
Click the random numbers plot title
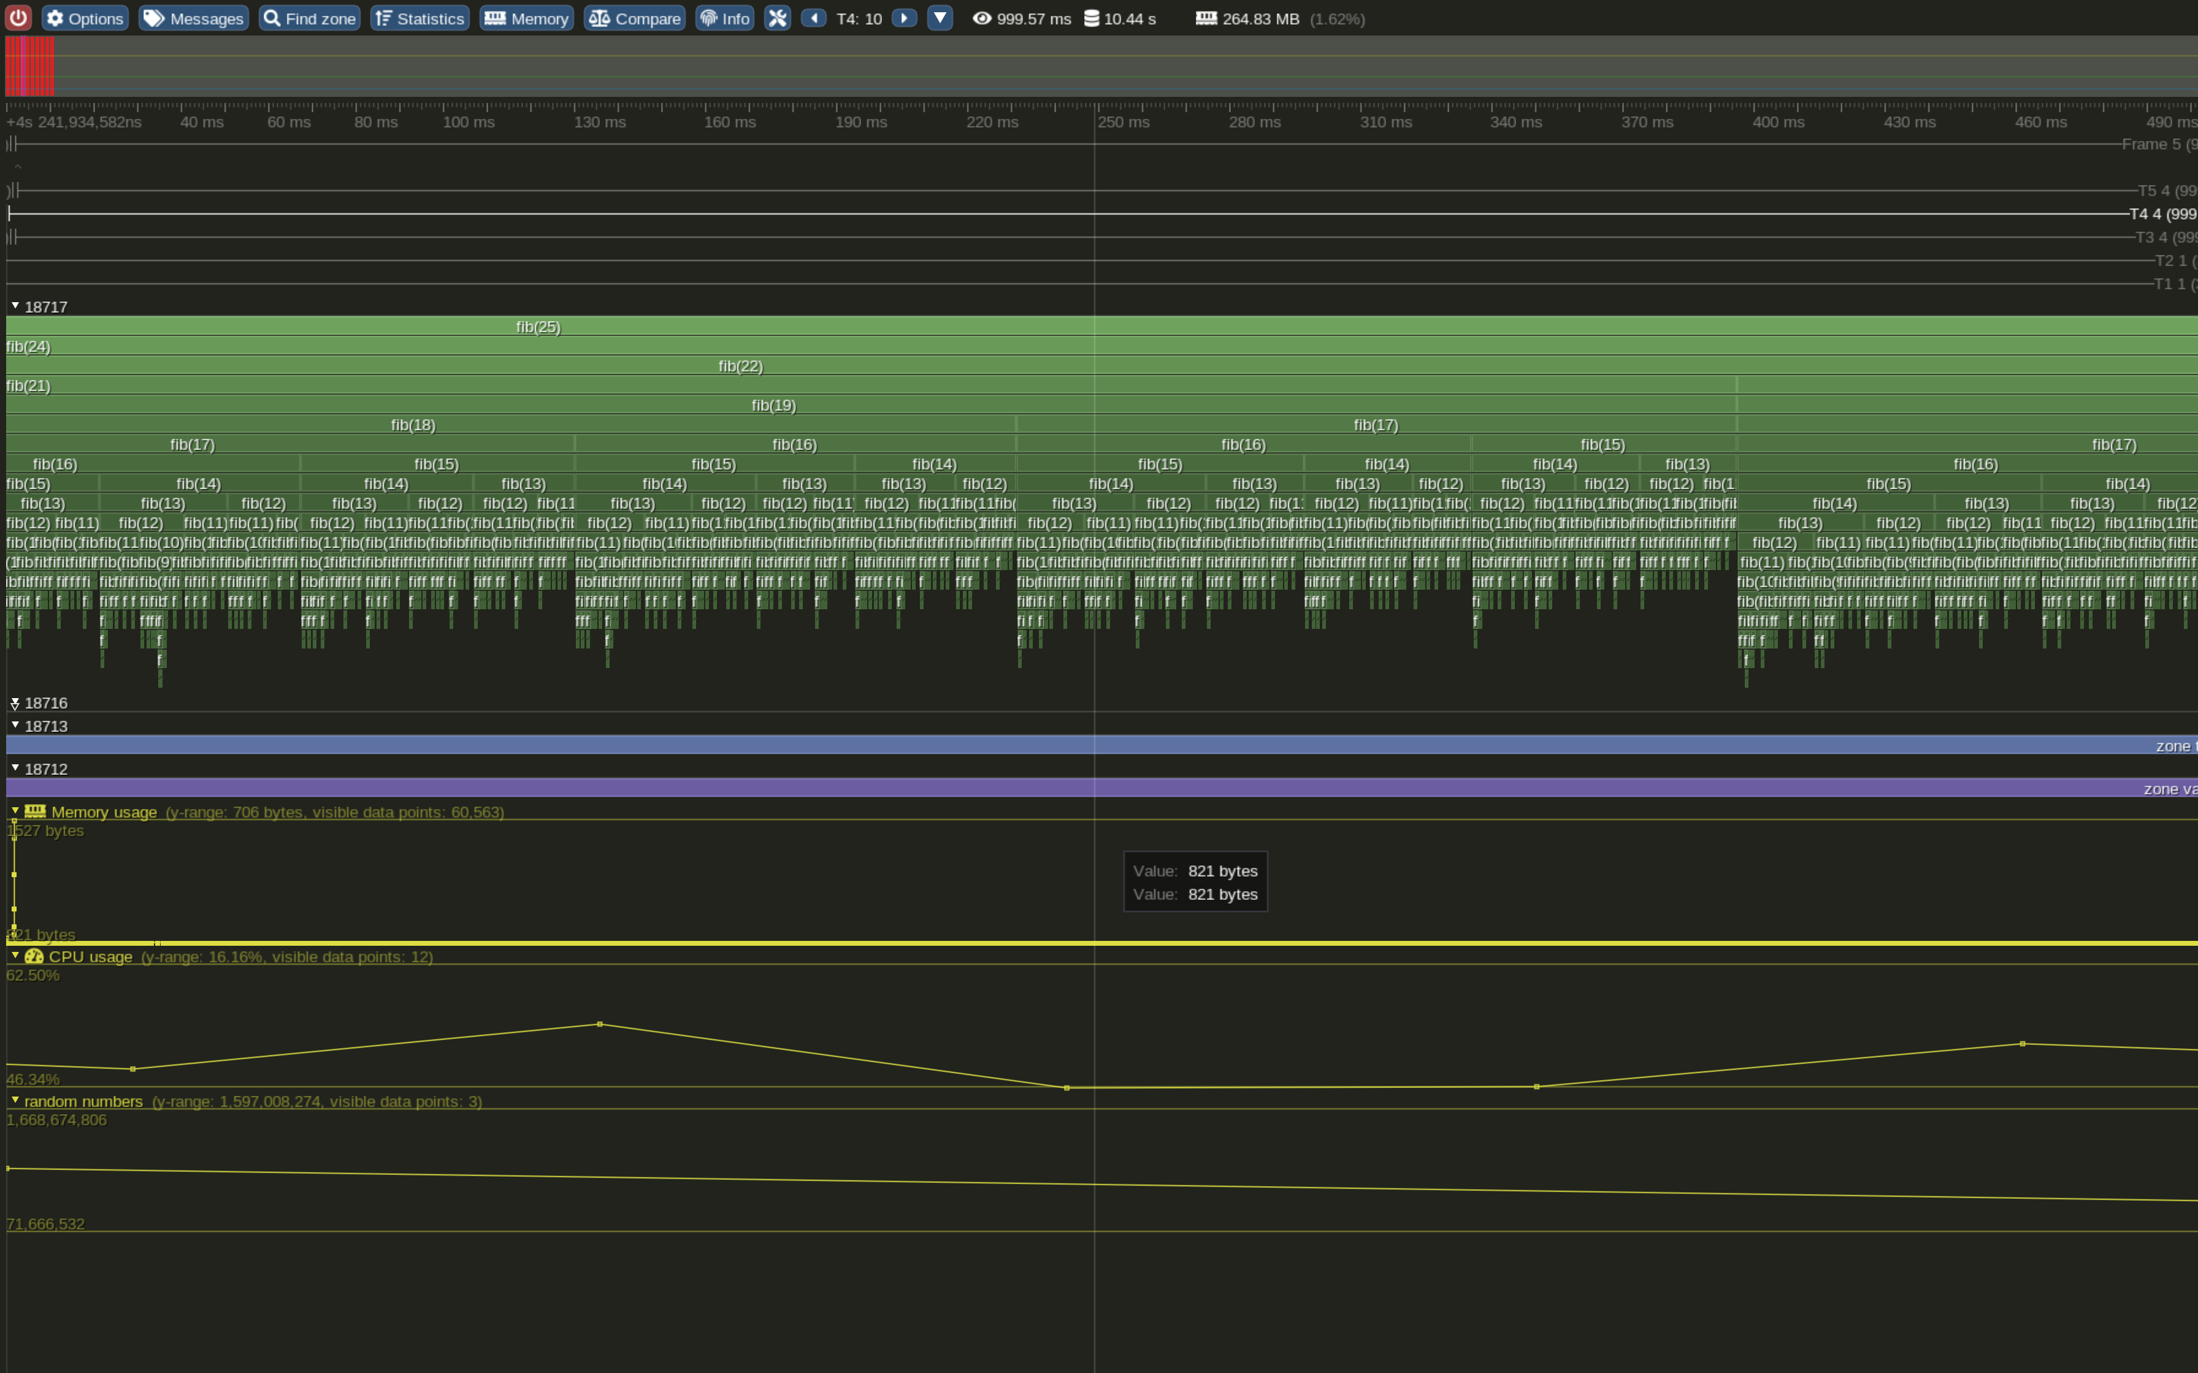(x=83, y=1101)
